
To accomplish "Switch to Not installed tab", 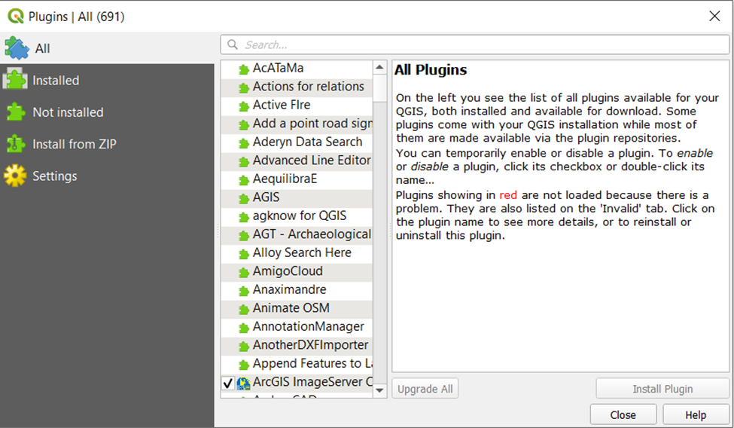I will click(x=107, y=112).
